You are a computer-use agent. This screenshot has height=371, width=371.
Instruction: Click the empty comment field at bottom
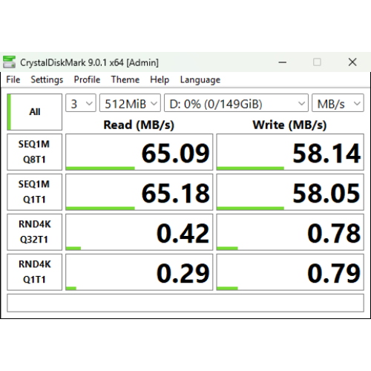coord(185,303)
